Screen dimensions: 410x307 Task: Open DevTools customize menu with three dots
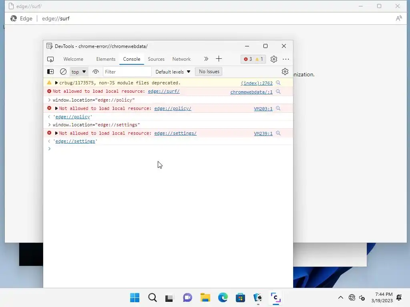tap(286, 59)
